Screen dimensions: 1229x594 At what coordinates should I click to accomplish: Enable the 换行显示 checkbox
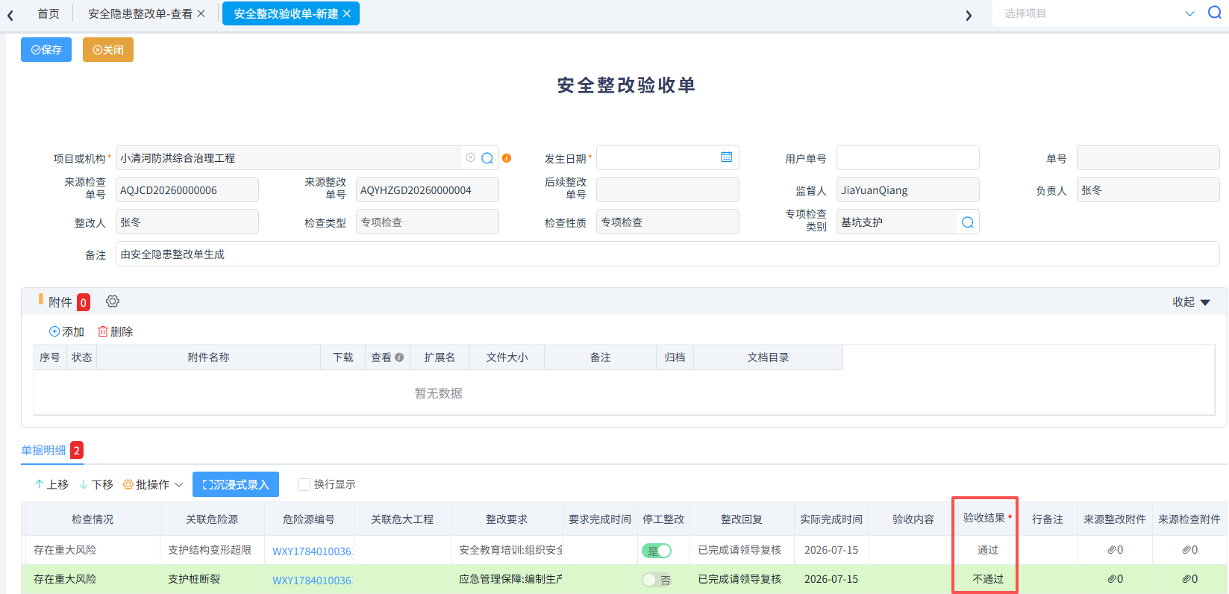(x=304, y=484)
